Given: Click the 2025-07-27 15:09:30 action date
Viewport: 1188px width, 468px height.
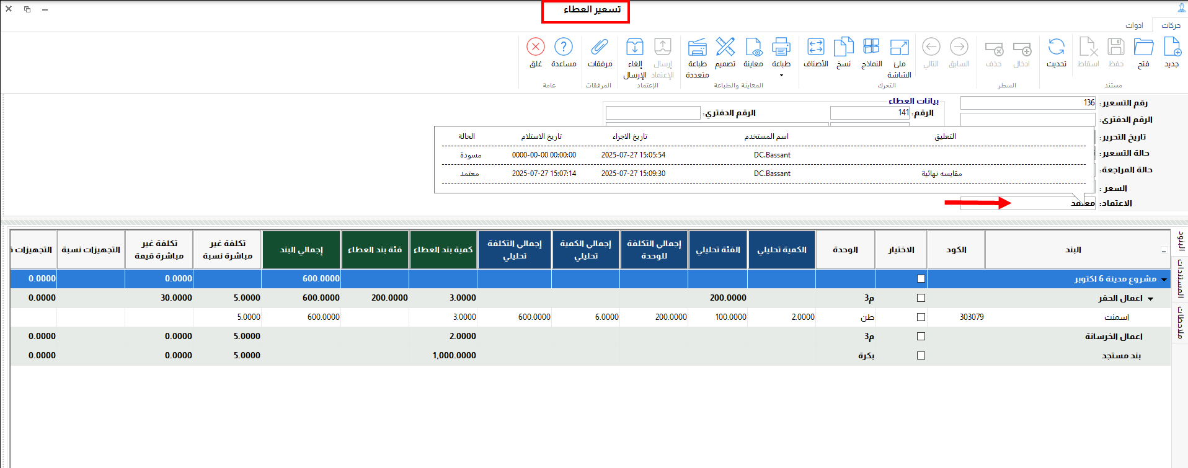Looking at the screenshot, I should tap(633, 174).
